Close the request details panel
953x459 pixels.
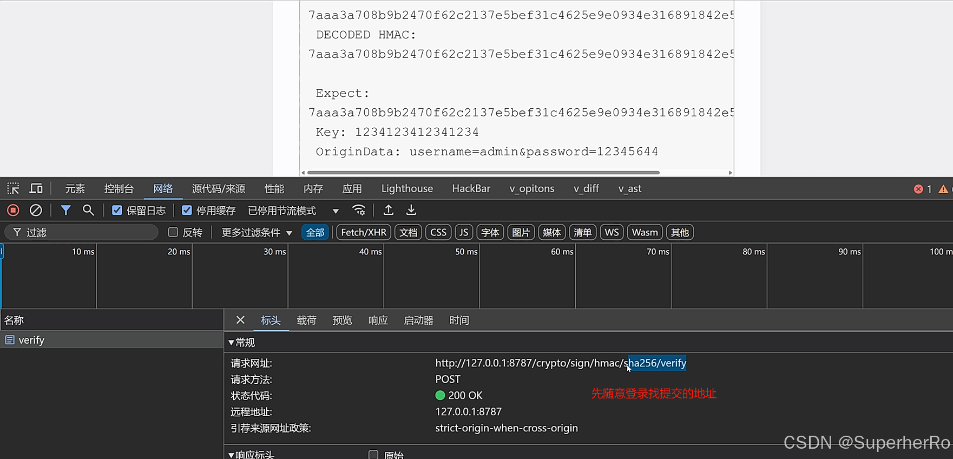click(x=240, y=320)
